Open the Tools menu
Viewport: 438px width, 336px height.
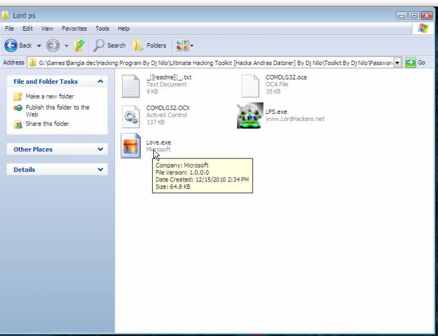[102, 29]
